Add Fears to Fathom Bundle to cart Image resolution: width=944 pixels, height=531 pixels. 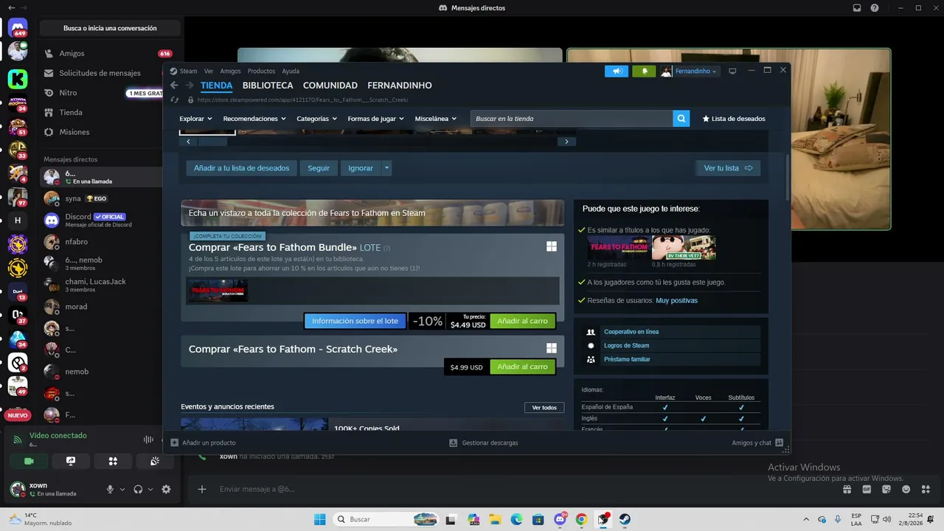pyautogui.click(x=522, y=322)
